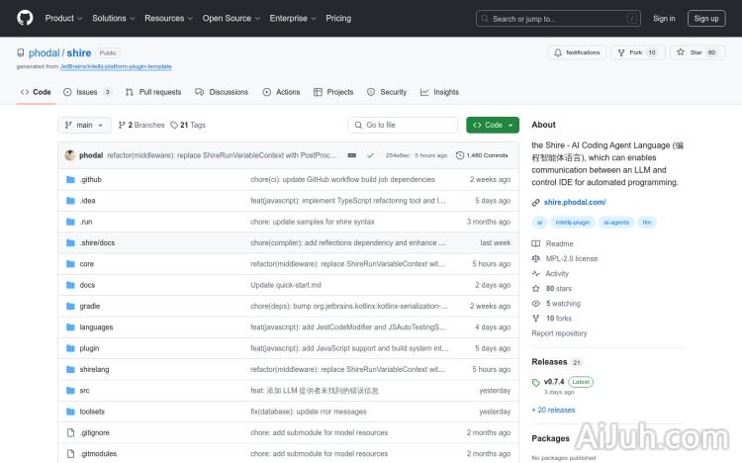Open the Insights tab
The width and height of the screenshot is (742, 463).
(x=439, y=92)
